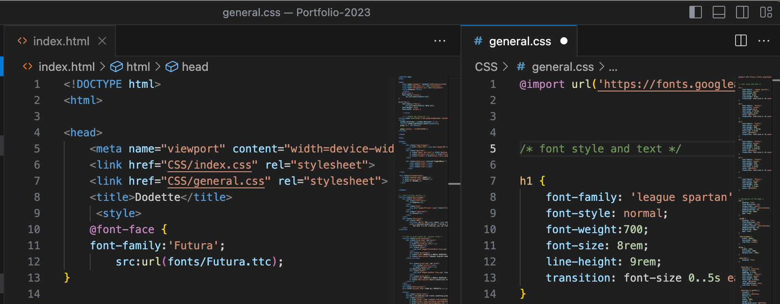Image resolution: width=780 pixels, height=304 pixels.
Task: Click the <title>Dodette</title> text
Action: click(x=161, y=197)
